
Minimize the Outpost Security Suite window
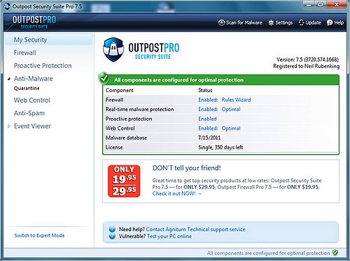(x=309, y=5)
